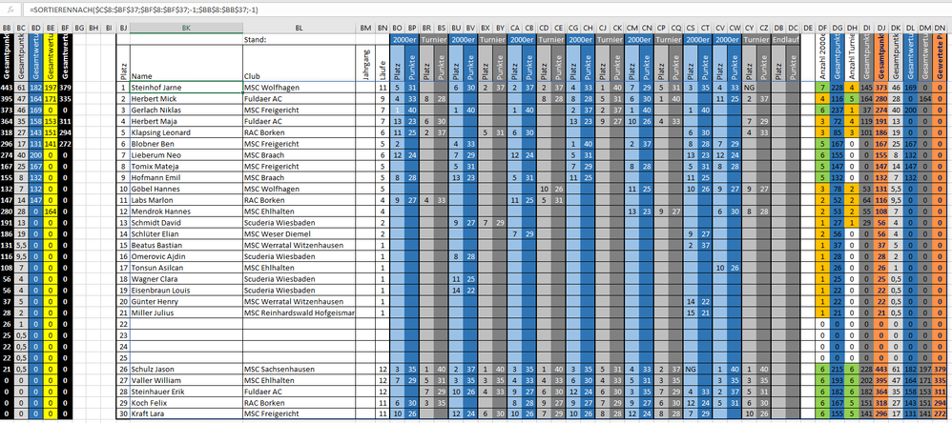952x423 pixels.
Task: Select the cell 'Hofmann Emil'
Action: [186, 178]
